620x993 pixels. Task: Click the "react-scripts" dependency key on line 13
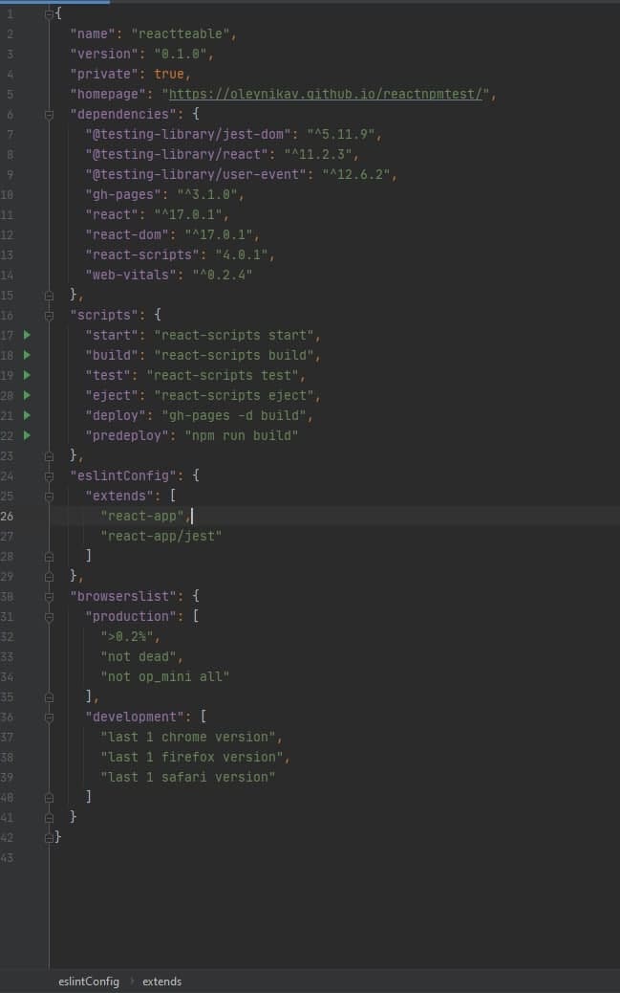tap(142, 255)
